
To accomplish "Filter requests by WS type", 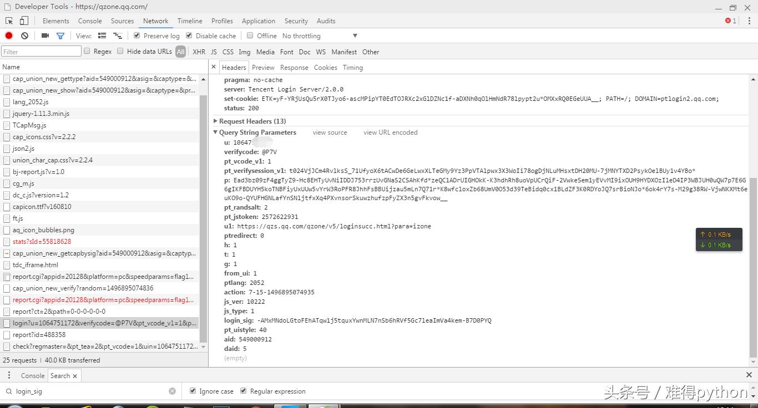I will 321,52.
